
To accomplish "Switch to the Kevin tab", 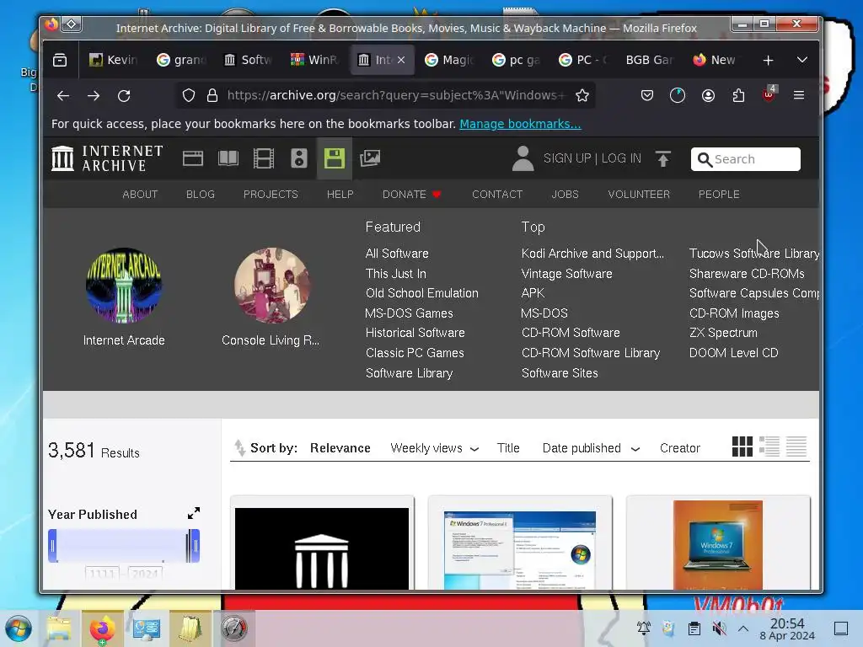I will click(x=115, y=60).
